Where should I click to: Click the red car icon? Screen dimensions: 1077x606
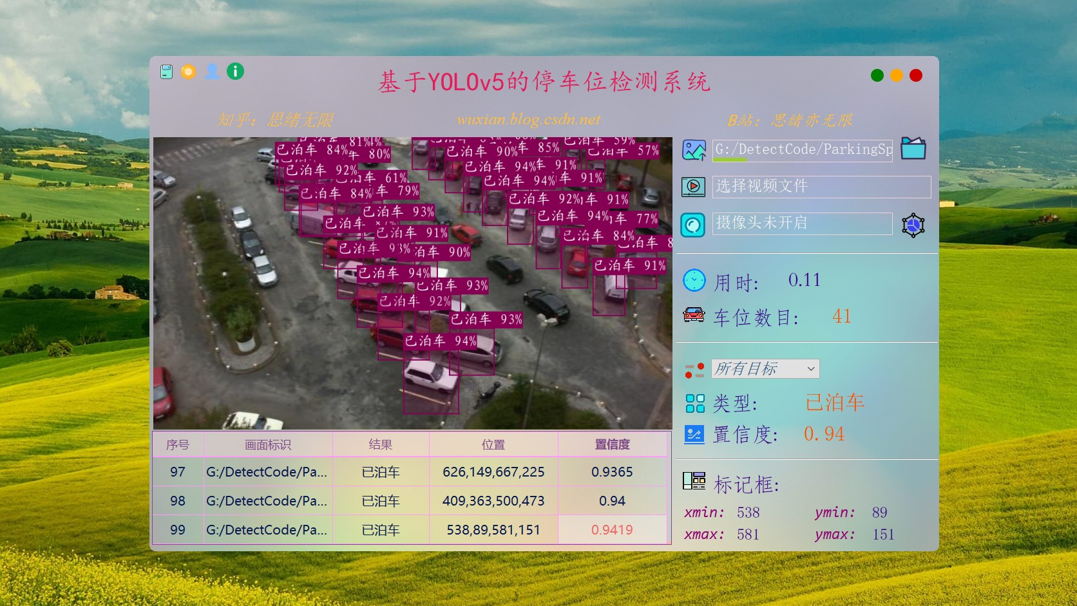pos(694,315)
